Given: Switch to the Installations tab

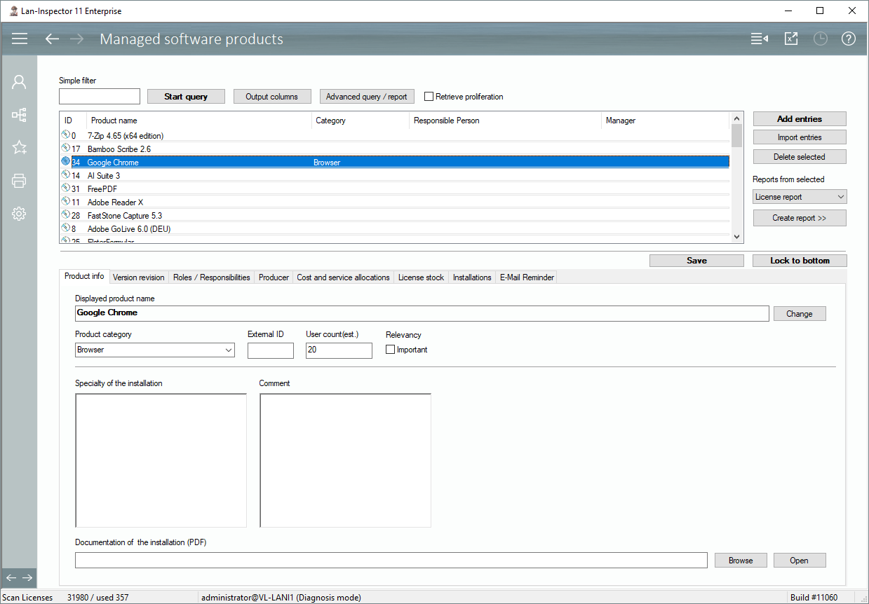Looking at the screenshot, I should [x=472, y=277].
